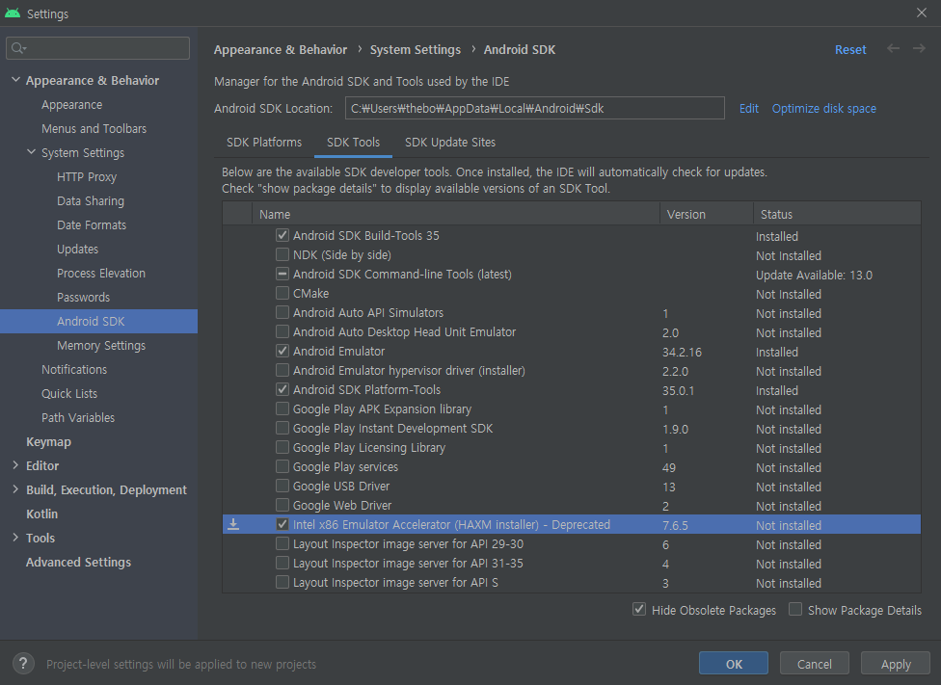Expand the Editor section
The image size is (941, 685).
pos(15,465)
